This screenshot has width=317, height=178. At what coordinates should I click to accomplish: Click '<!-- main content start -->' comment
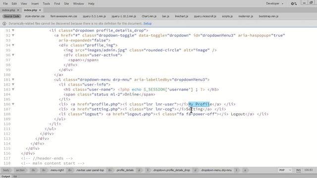pyautogui.click(x=53, y=163)
